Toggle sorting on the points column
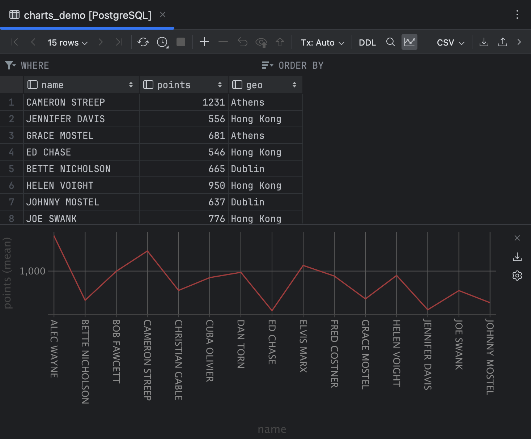Viewport: 531px width, 439px height. [x=220, y=85]
